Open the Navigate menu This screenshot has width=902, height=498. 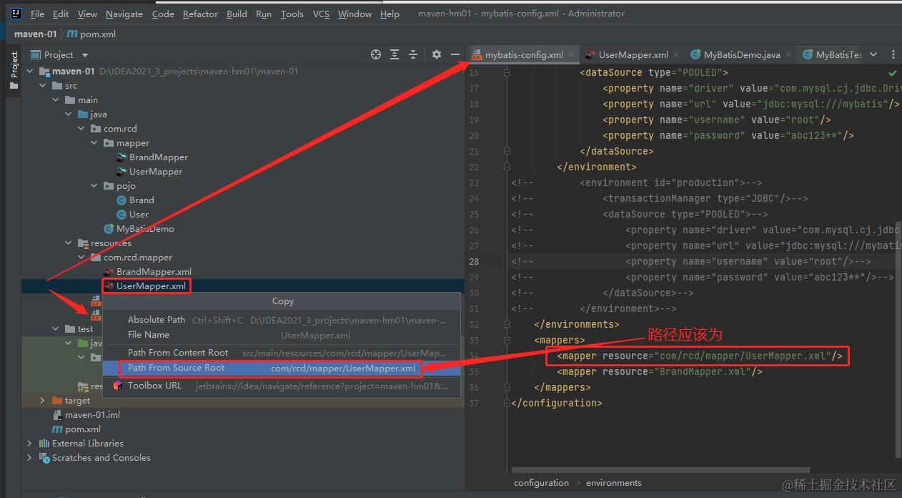pos(124,14)
